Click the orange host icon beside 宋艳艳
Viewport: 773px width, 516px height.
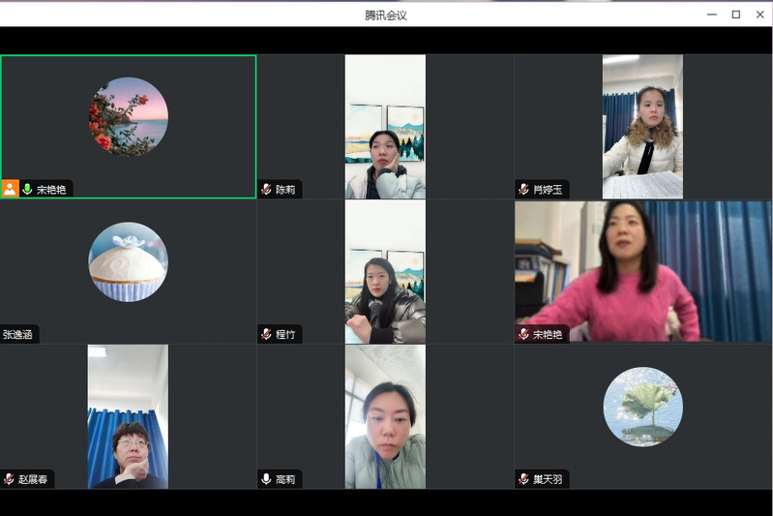pyautogui.click(x=10, y=189)
